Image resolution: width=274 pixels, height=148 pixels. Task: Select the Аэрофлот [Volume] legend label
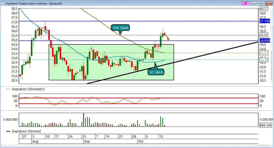pos(26,131)
